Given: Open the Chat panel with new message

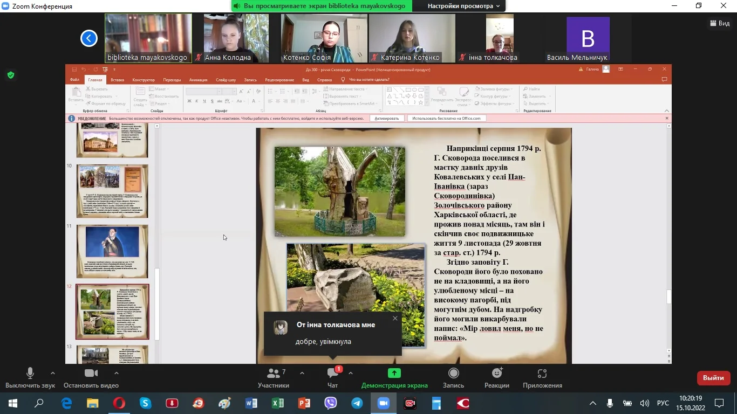Looking at the screenshot, I should 332,377.
